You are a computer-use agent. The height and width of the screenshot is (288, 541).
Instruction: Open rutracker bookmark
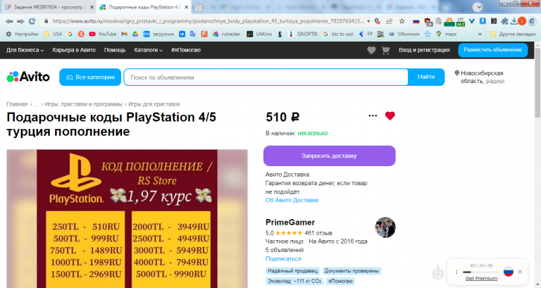tap(226, 34)
